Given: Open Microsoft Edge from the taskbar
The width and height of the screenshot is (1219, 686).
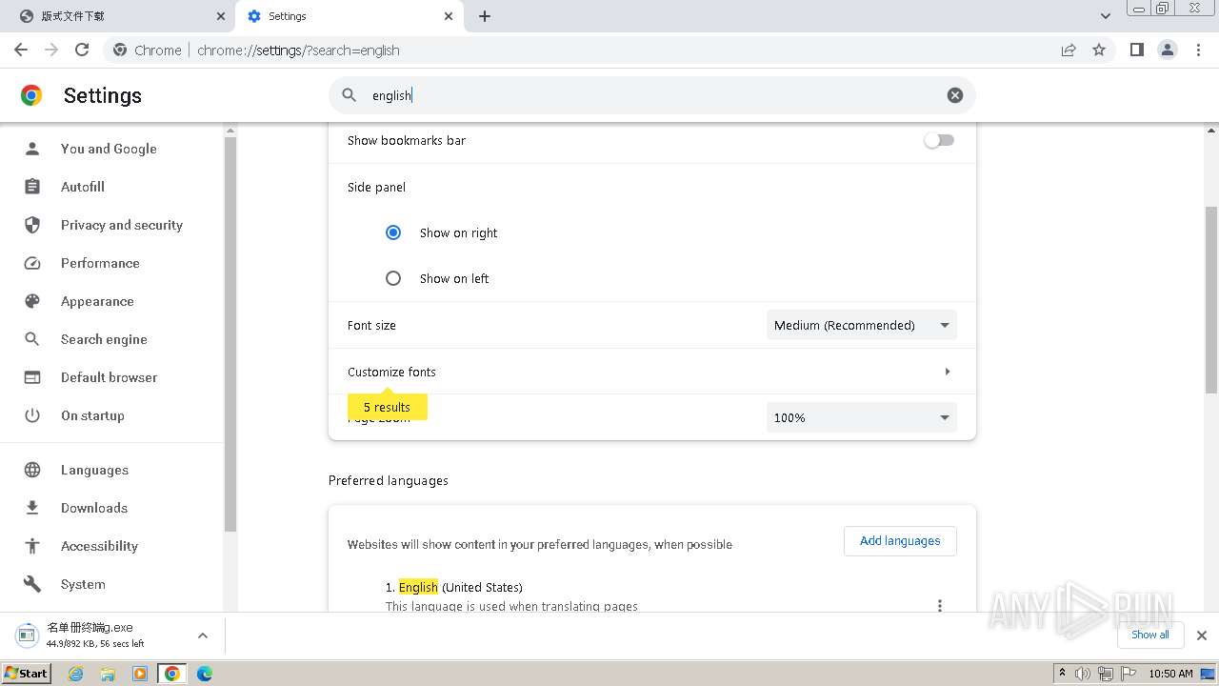Looking at the screenshot, I should (204, 674).
